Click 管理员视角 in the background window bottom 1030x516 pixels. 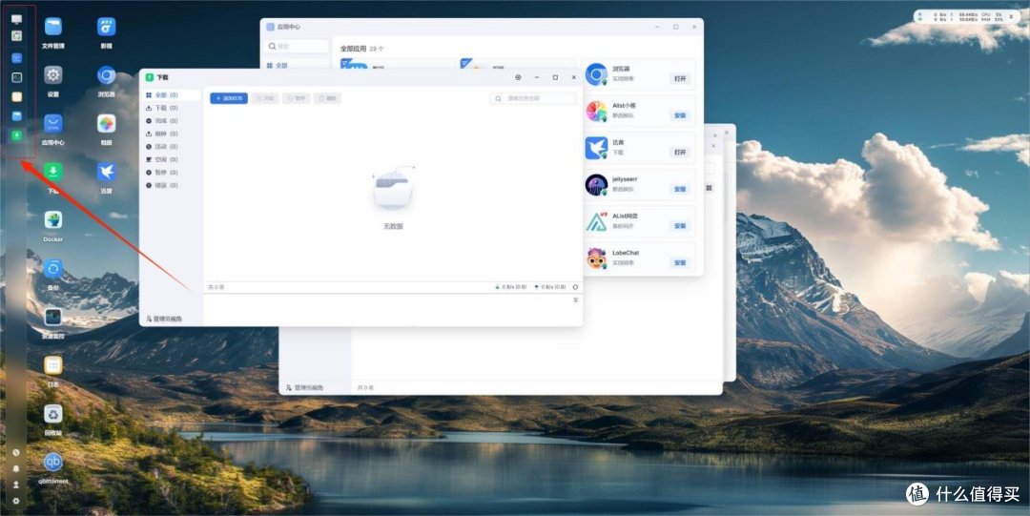(304, 388)
